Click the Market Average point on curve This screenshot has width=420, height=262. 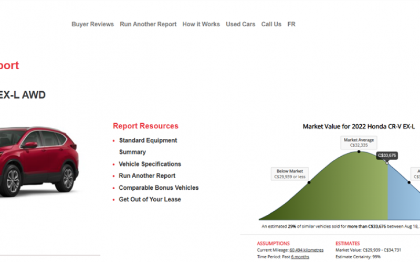click(359, 151)
